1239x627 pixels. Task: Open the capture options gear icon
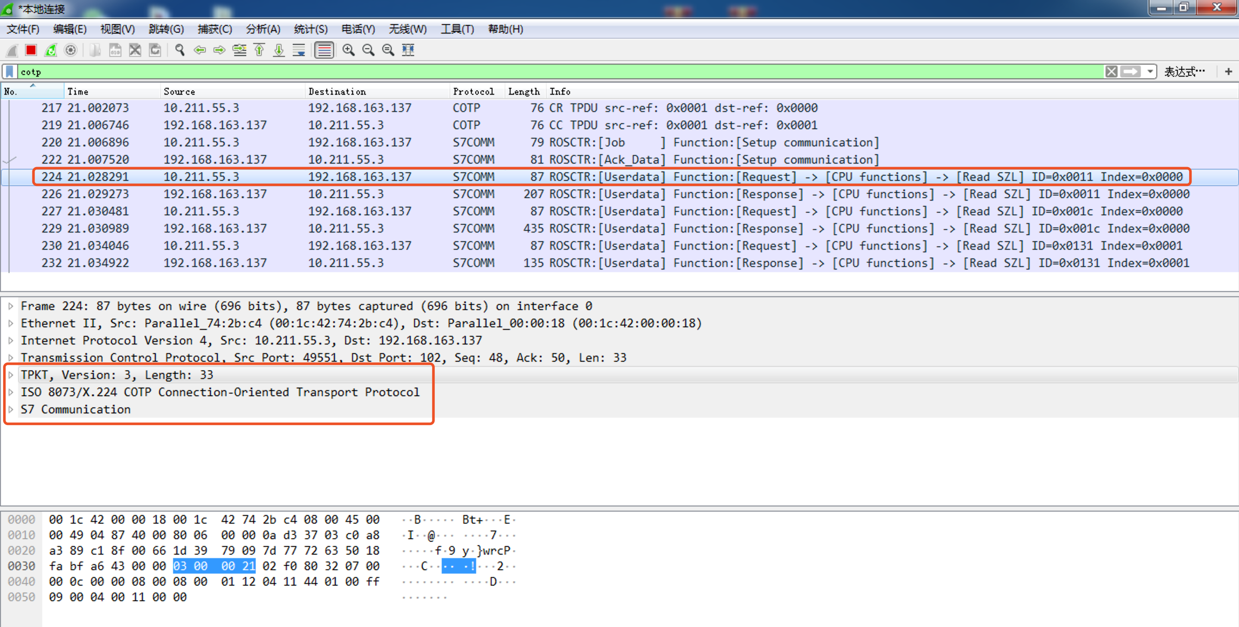tap(71, 50)
